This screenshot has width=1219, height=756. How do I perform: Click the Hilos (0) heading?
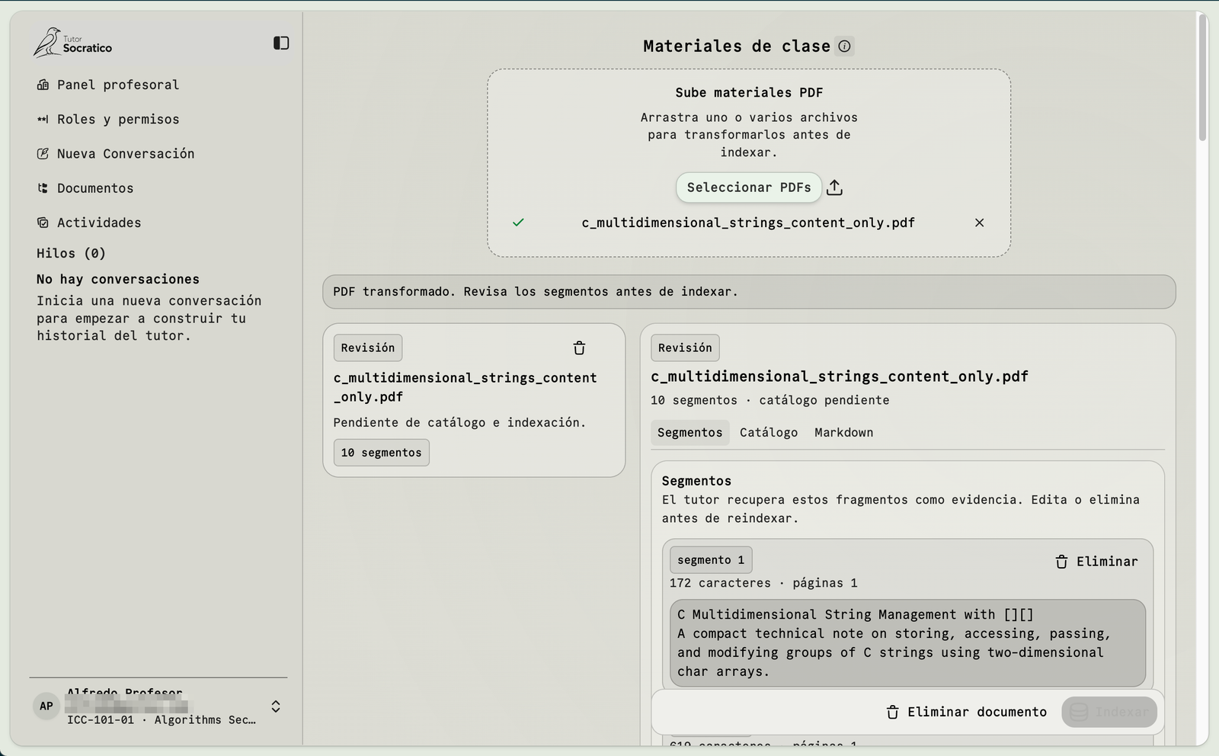click(x=71, y=253)
